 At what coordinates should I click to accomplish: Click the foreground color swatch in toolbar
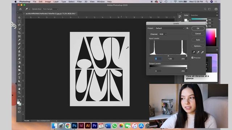click(18, 103)
